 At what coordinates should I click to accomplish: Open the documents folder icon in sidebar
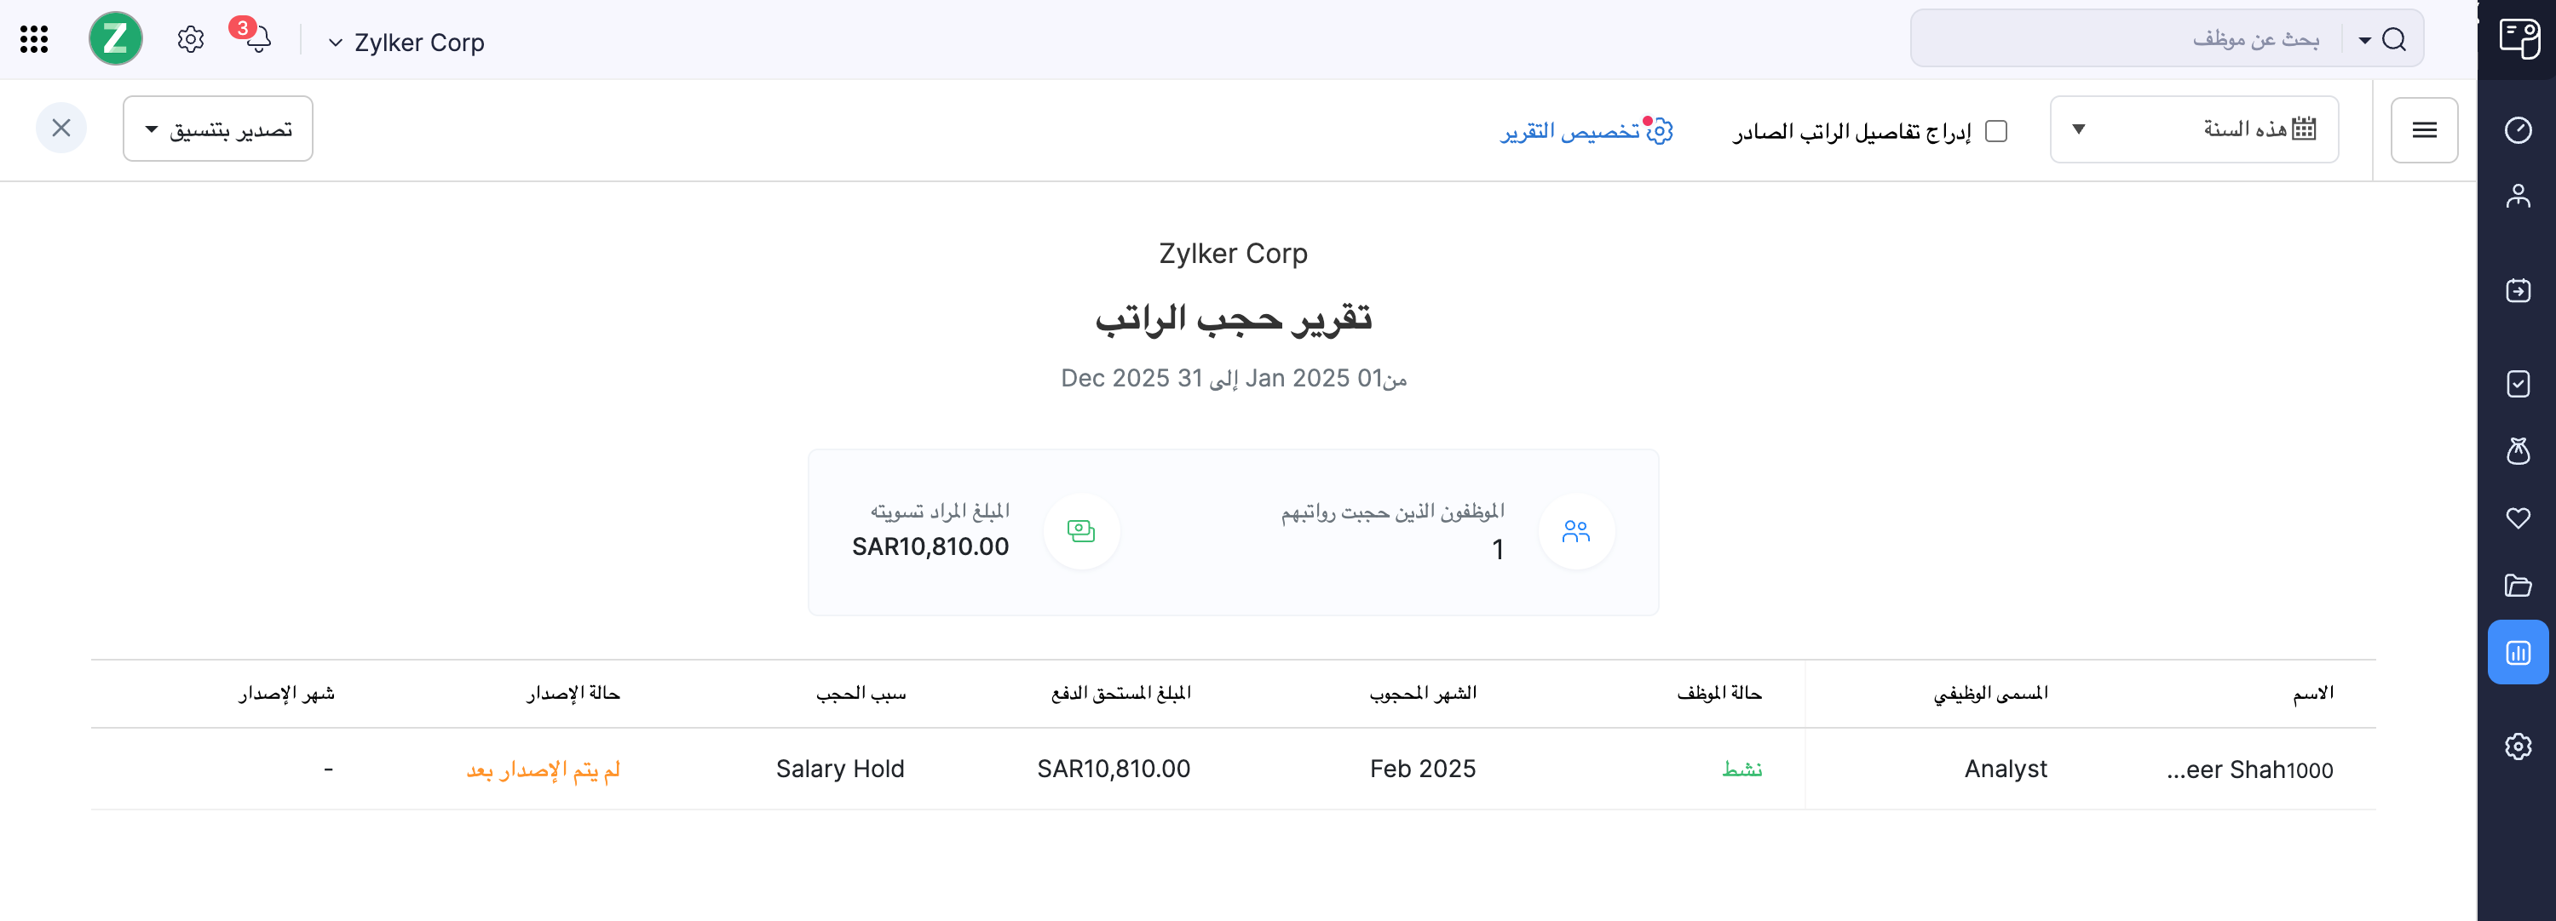point(2518,585)
